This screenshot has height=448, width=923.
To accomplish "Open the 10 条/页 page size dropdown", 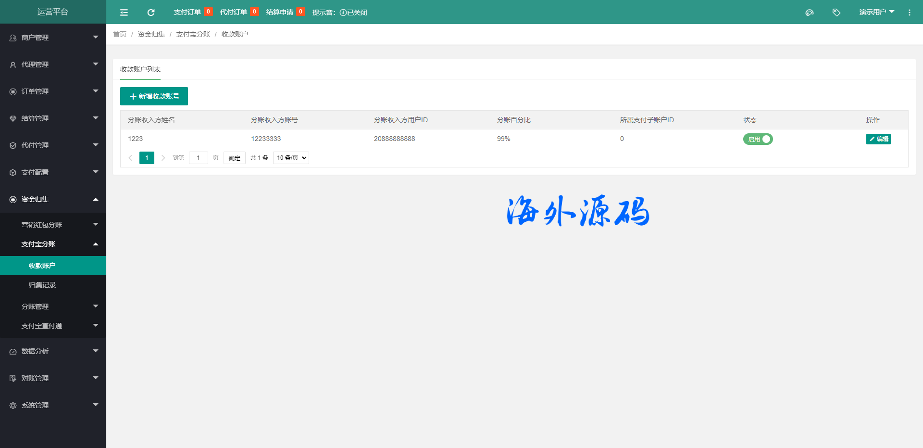I will [291, 158].
